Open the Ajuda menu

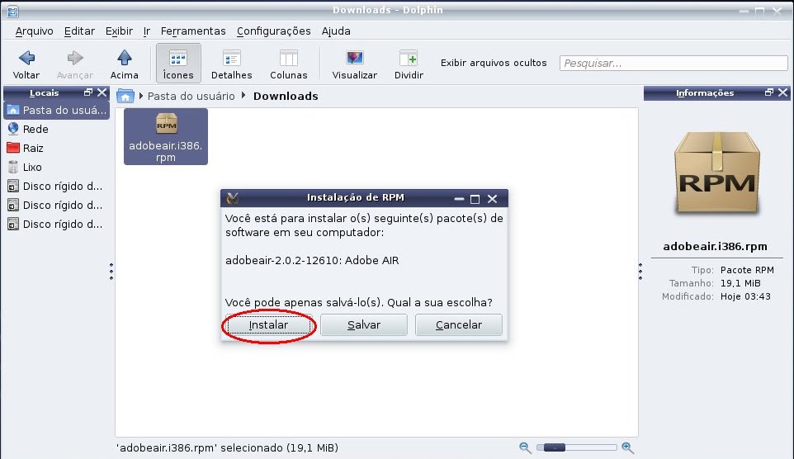click(x=336, y=31)
